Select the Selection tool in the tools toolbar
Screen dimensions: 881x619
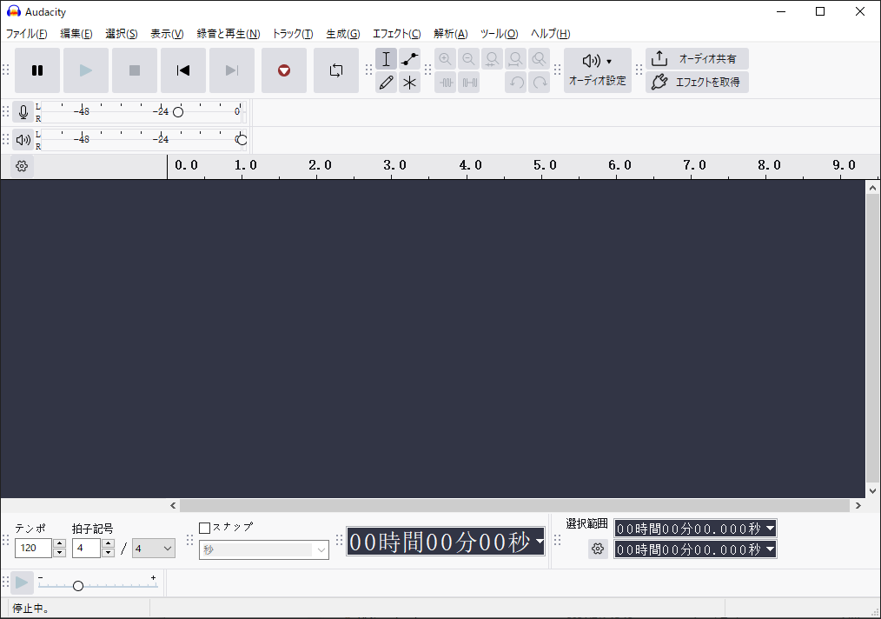387,58
